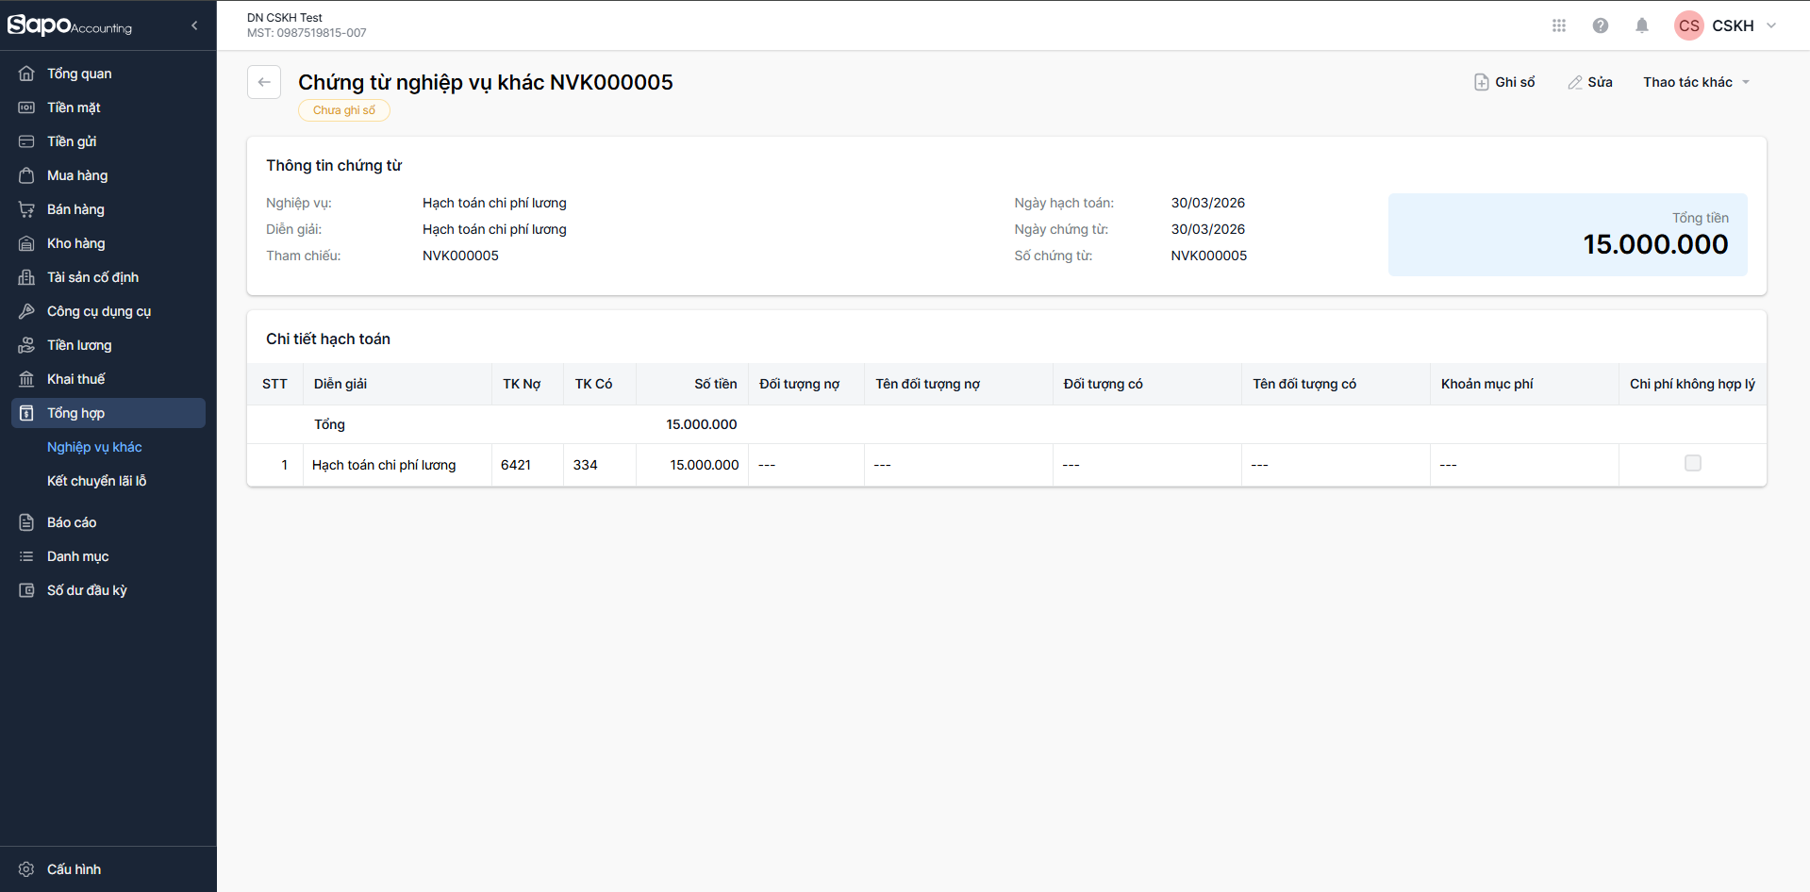This screenshot has height=892, width=1810.
Task: Toggle Chi phí không hợp lý checkbox
Action: pos(1693,463)
